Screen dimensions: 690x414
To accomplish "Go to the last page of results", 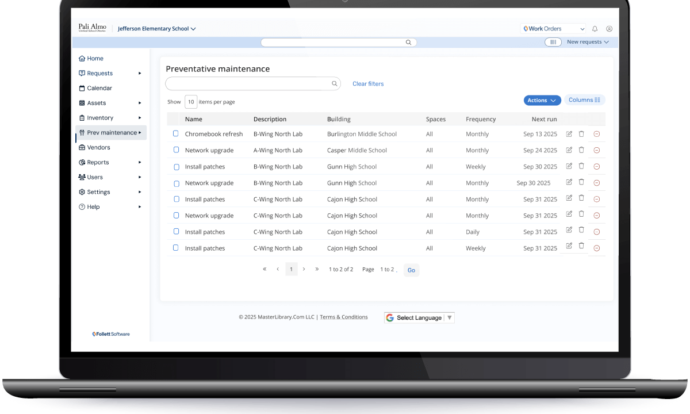I will click(317, 269).
